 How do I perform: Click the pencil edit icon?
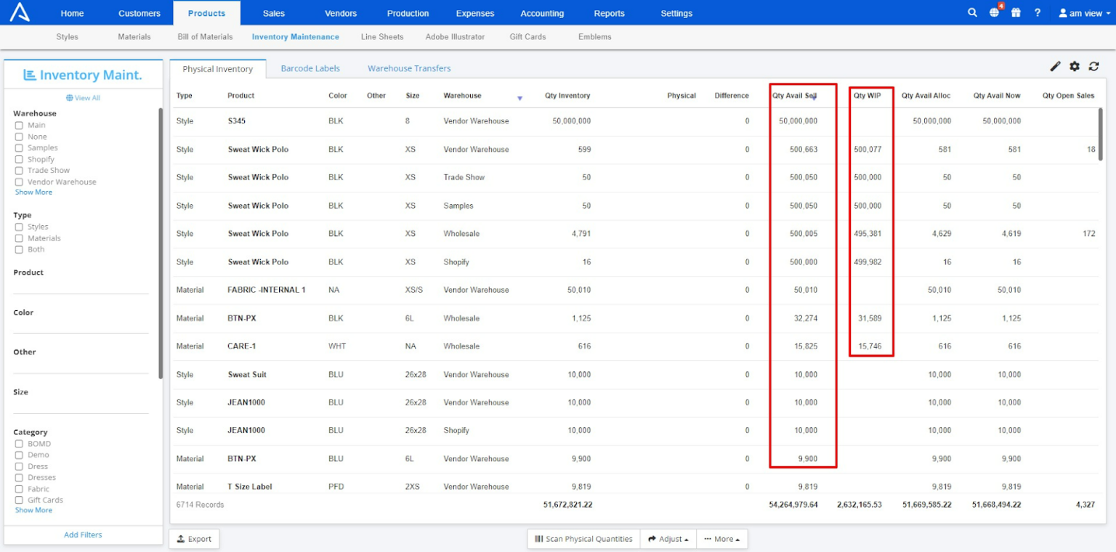pos(1055,67)
